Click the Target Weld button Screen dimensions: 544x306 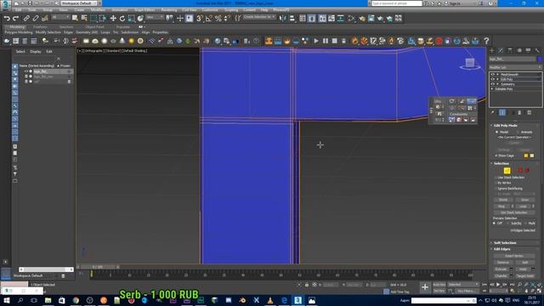[525, 276]
